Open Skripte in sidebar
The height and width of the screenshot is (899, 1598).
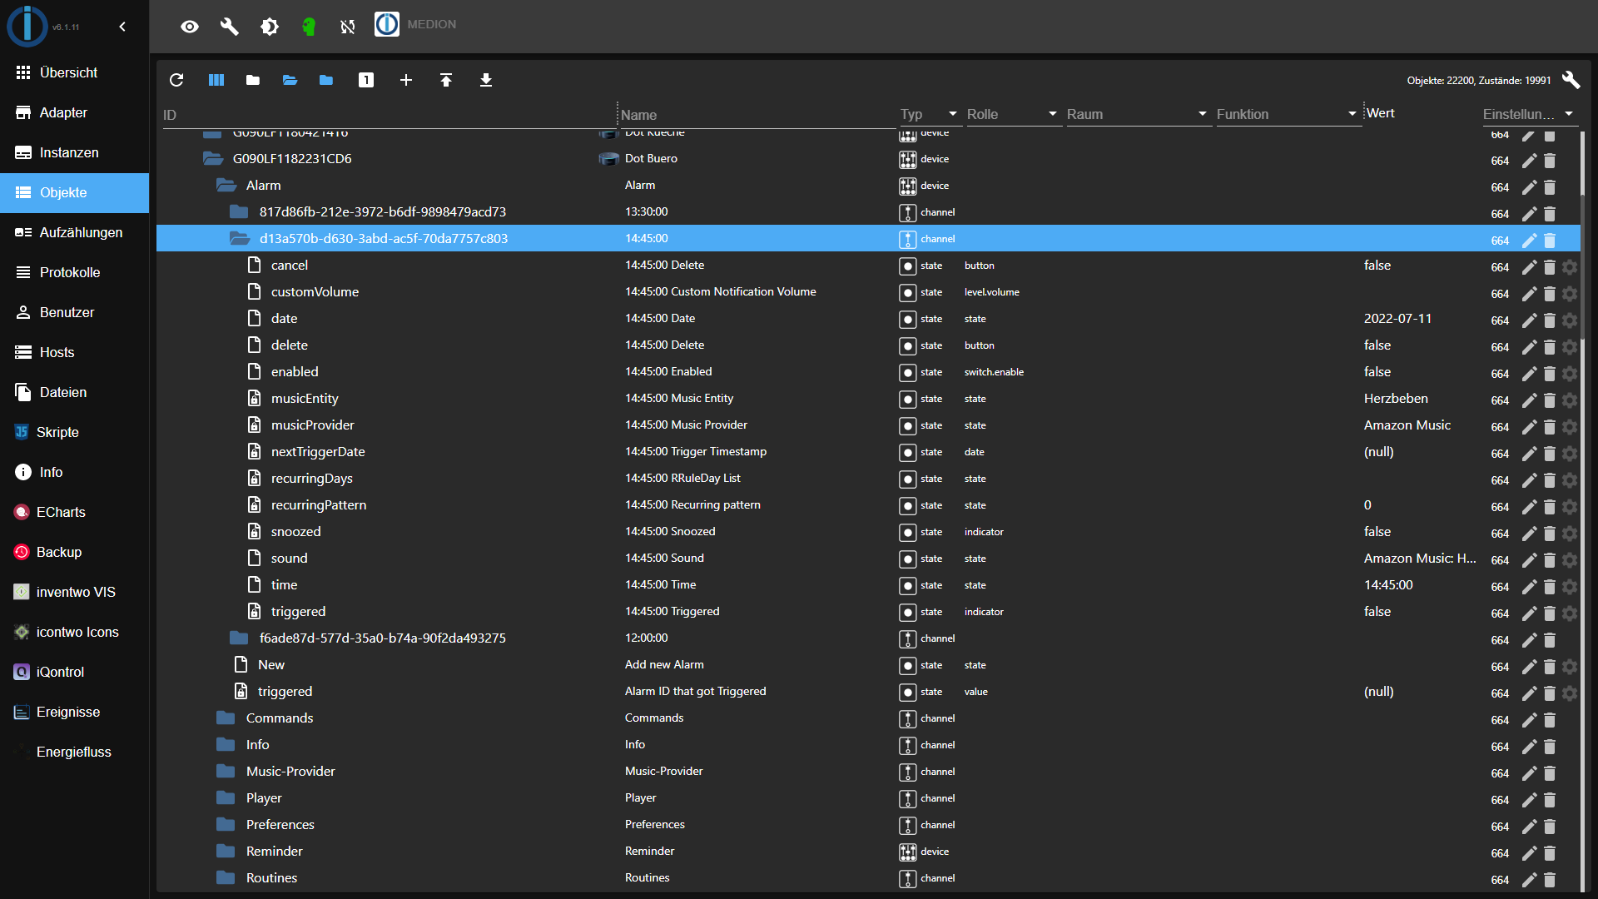(75, 432)
